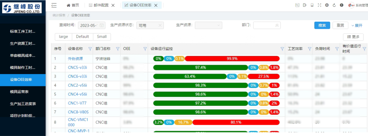Open 单套模具成本 in sidebar

point(23,56)
